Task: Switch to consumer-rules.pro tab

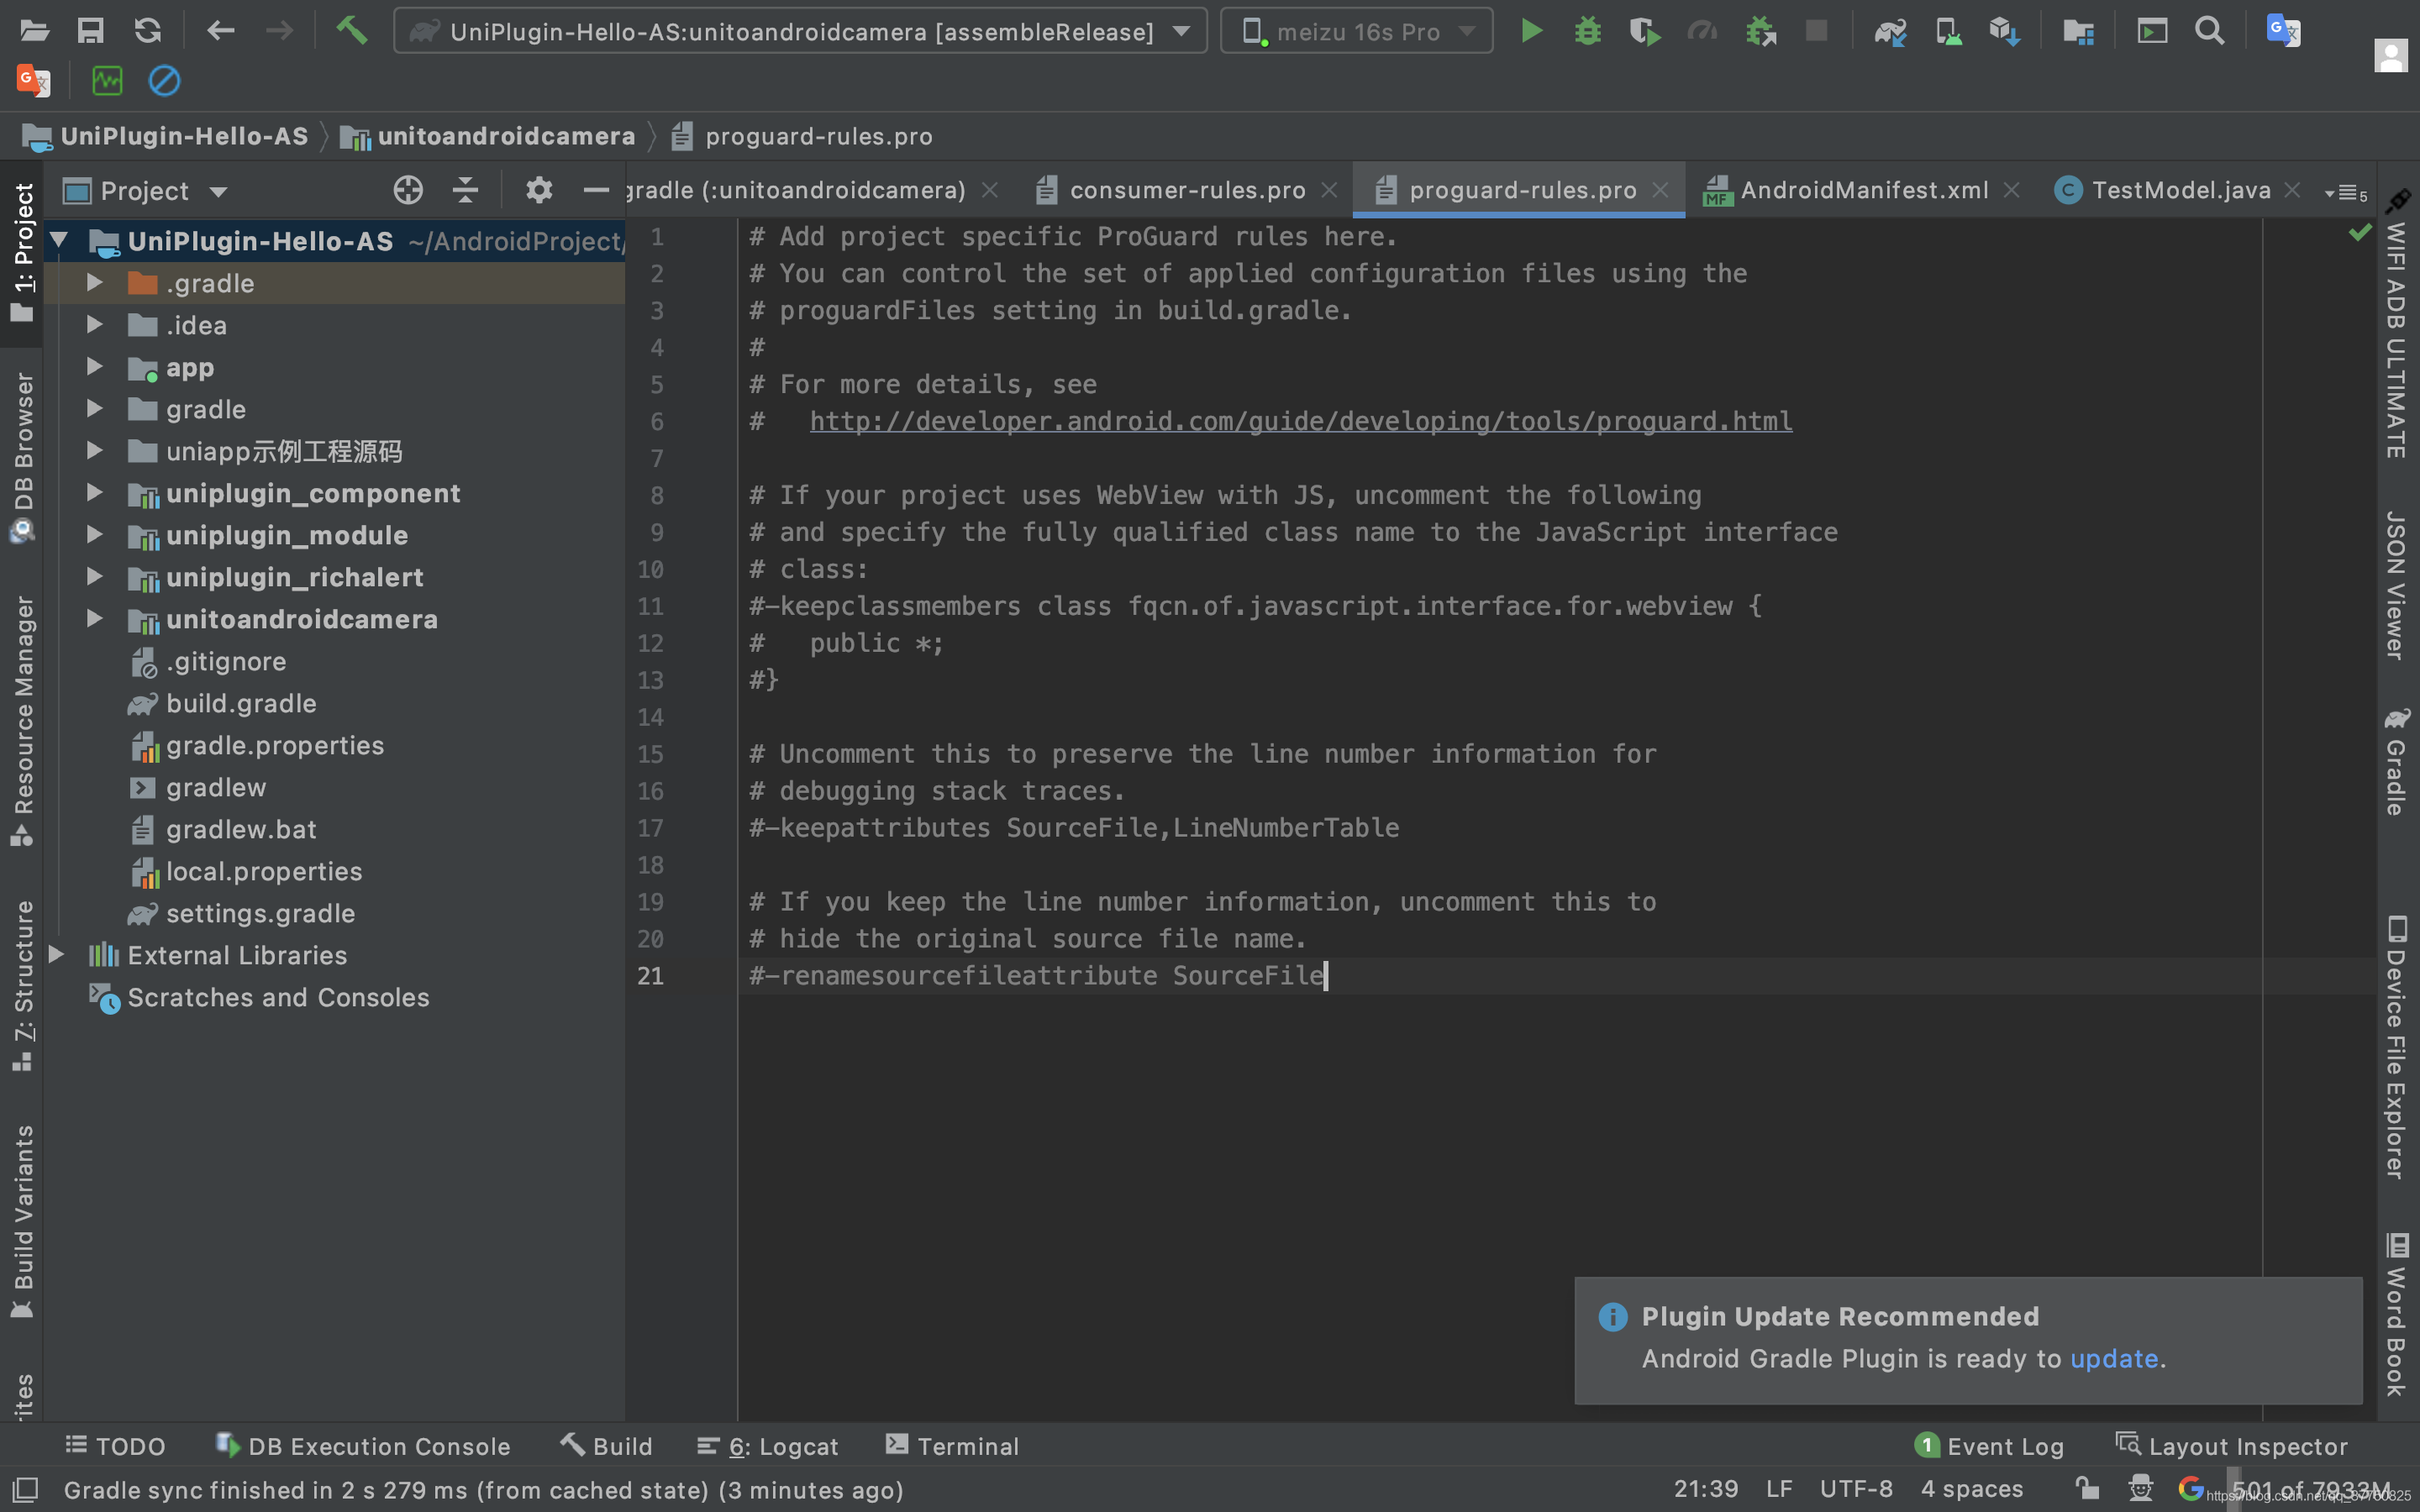Action: tap(1186, 190)
